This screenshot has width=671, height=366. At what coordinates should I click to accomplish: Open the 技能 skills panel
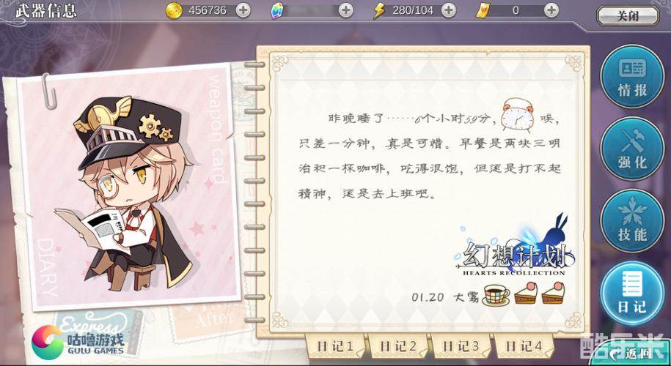[x=632, y=221]
